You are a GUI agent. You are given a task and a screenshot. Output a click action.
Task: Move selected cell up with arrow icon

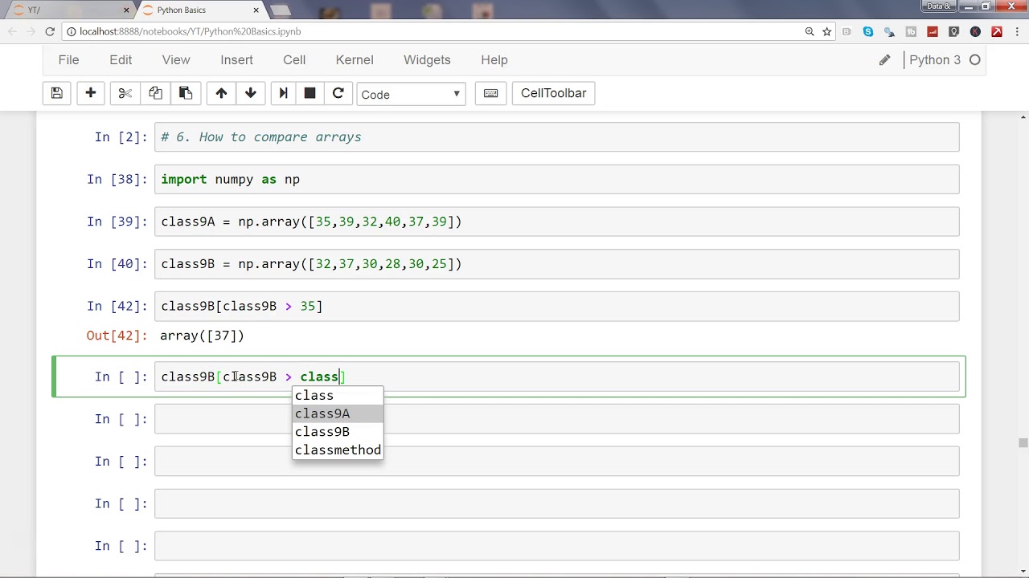221,93
